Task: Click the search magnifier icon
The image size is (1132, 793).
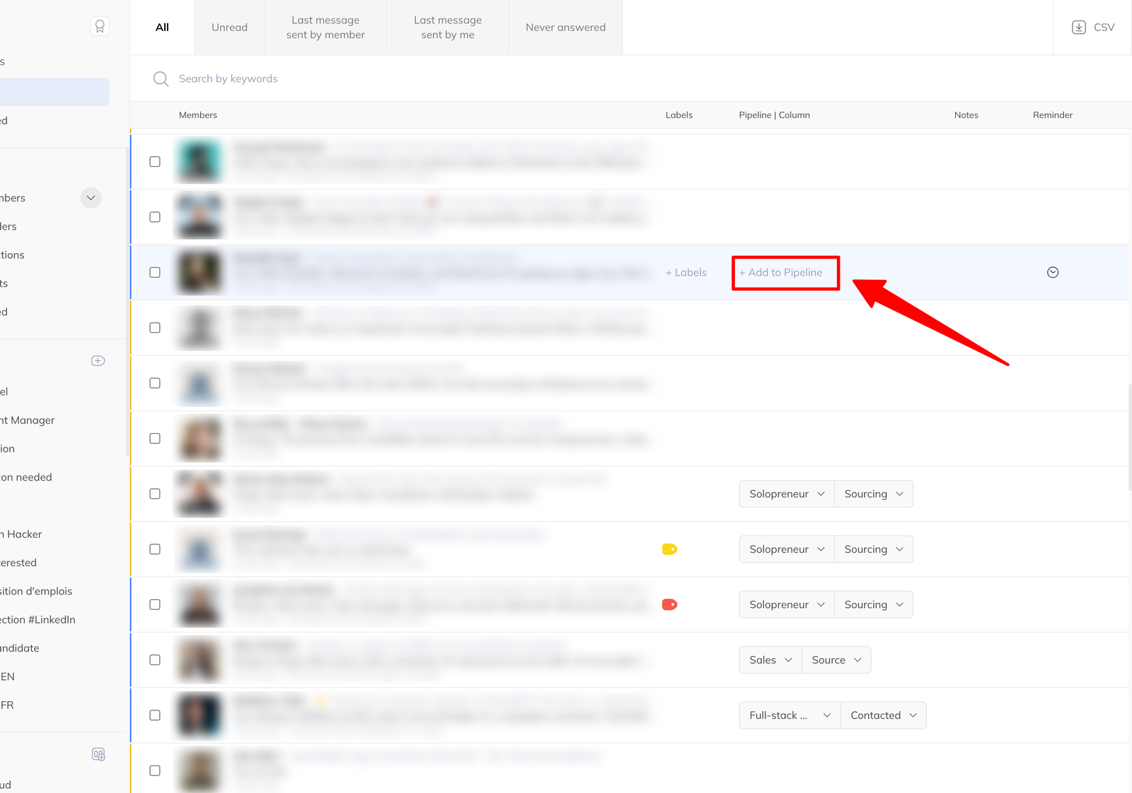Action: click(161, 78)
